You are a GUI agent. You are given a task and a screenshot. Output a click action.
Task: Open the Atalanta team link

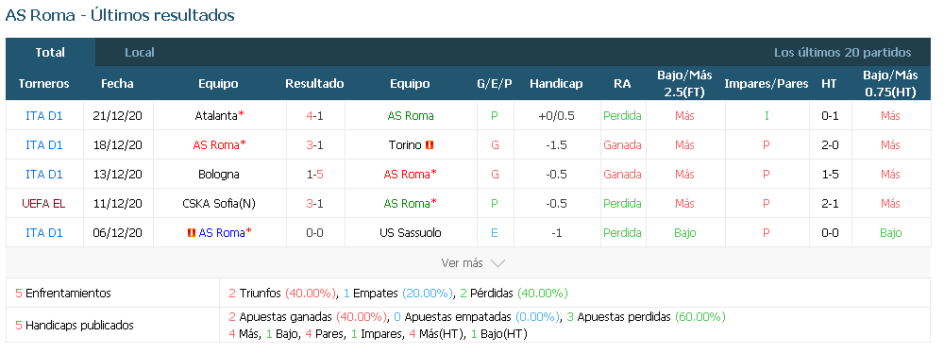(217, 116)
